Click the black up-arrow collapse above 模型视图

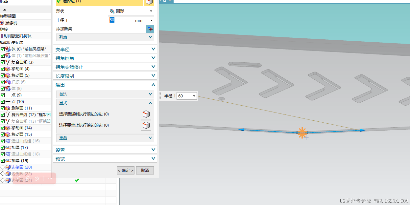(x=5, y=10)
